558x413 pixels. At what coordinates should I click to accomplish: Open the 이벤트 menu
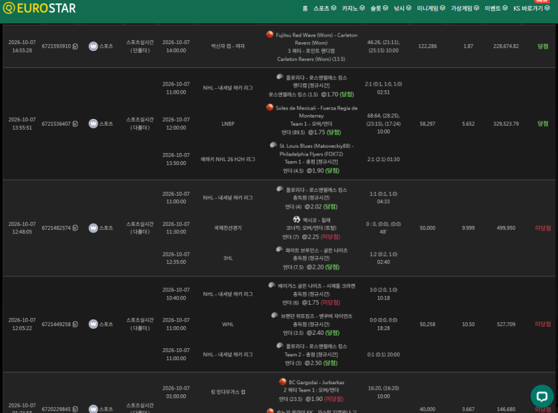[496, 8]
